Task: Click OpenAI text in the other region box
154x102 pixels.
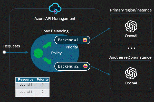Action: 131,83
